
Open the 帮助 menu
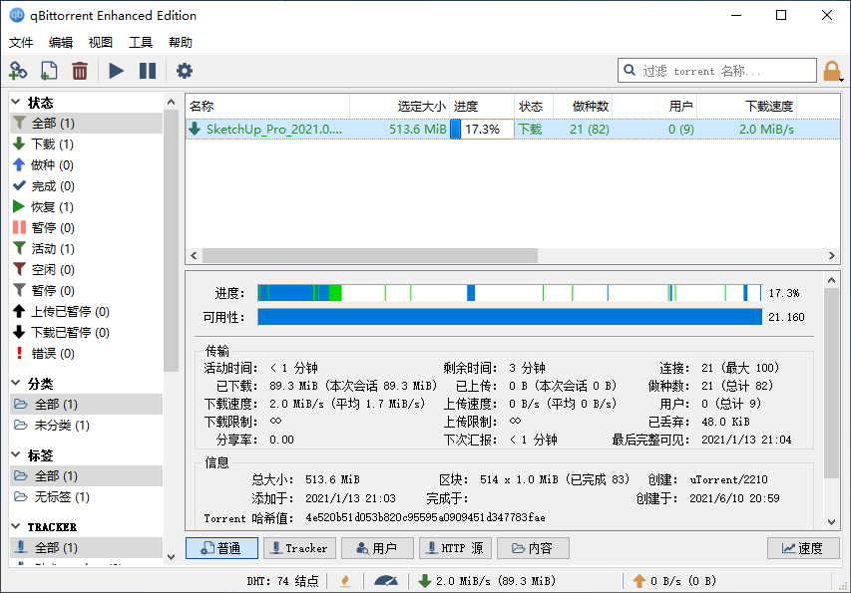181,42
